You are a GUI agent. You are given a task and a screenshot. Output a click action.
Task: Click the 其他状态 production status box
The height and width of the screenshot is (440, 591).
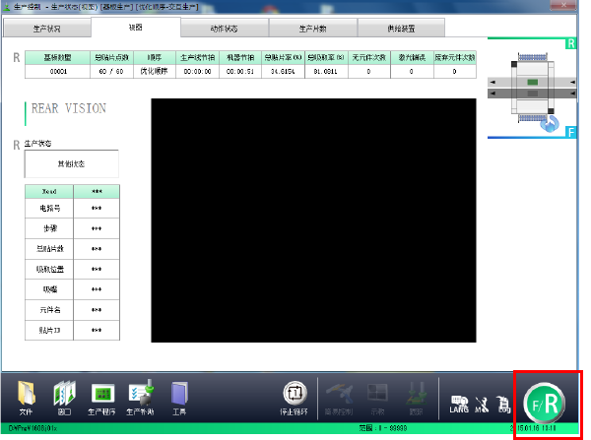[x=71, y=163]
